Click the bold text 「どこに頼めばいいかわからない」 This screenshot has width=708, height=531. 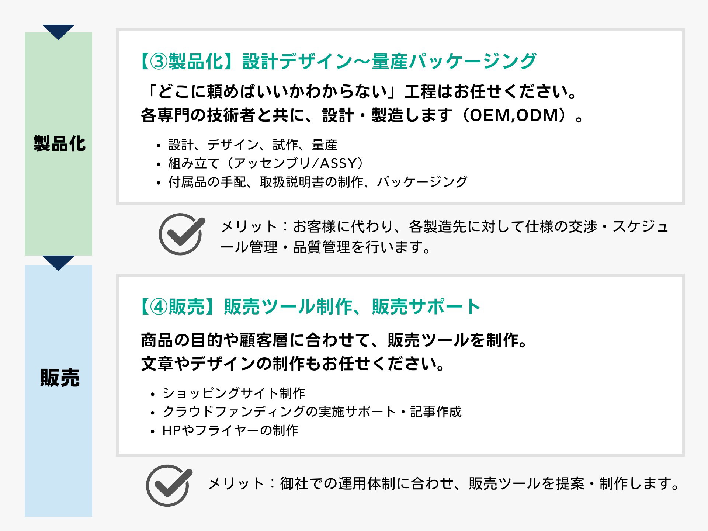[271, 92]
